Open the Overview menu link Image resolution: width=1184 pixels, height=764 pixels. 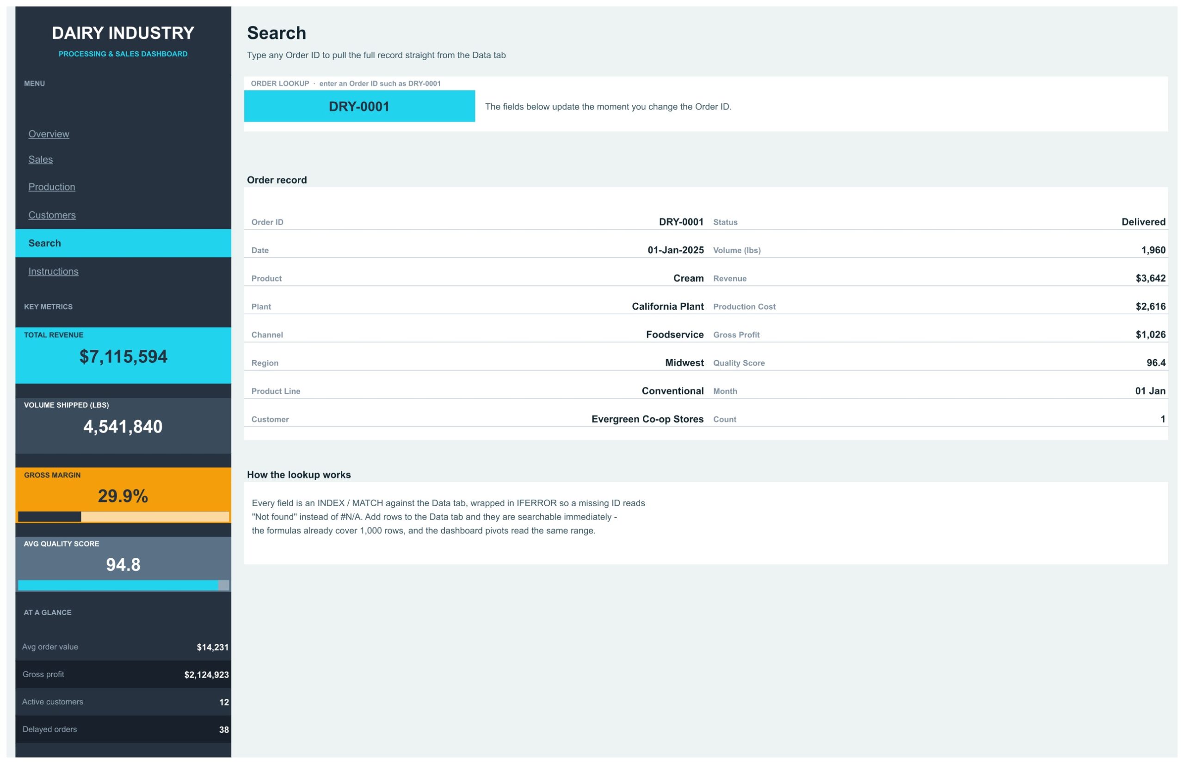49,134
